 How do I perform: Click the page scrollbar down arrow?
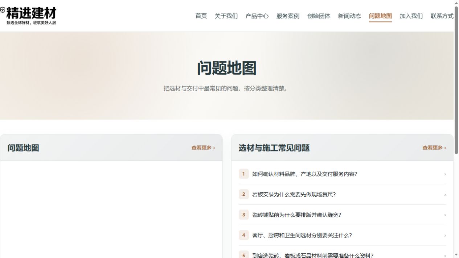pyautogui.click(x=456, y=255)
